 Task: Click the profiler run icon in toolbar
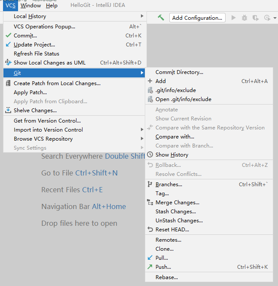click(x=267, y=18)
